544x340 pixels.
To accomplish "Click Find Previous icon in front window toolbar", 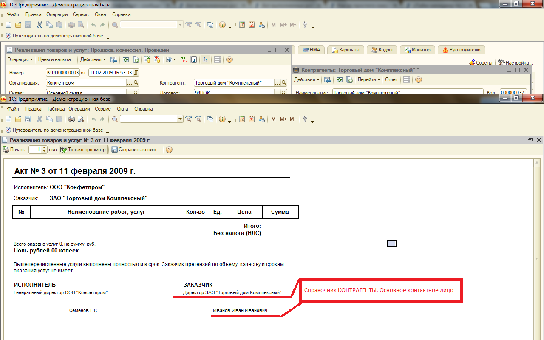I will [198, 119].
